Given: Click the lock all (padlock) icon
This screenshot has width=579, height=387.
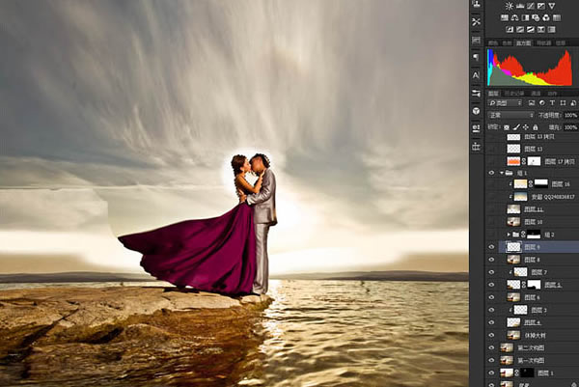Looking at the screenshot, I should coord(536,127).
